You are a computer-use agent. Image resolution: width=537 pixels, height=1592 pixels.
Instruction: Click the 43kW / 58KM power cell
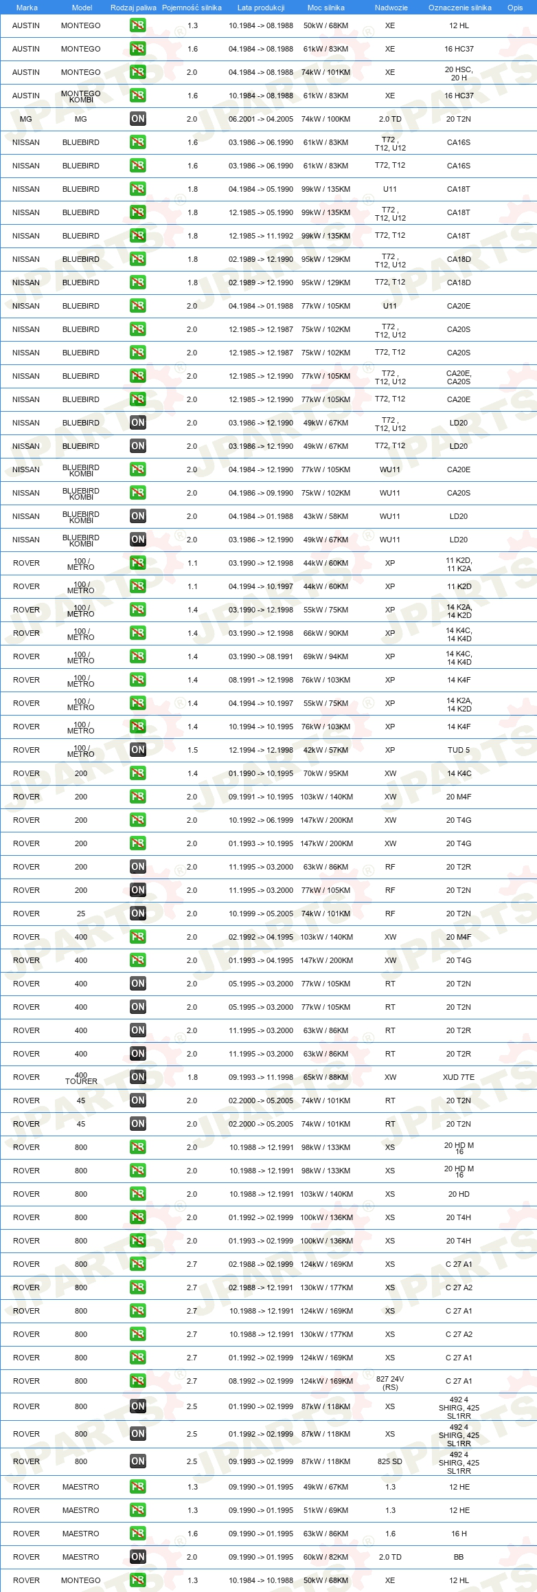[325, 516]
